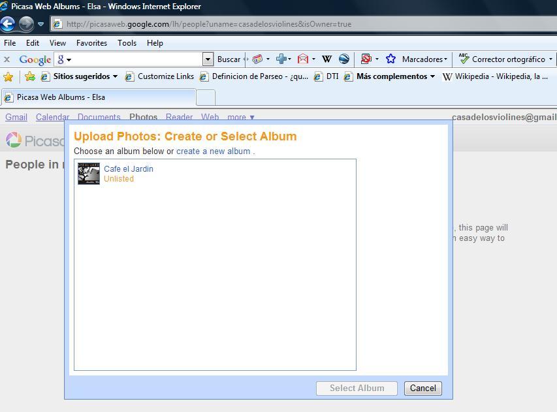Image resolution: width=557 pixels, height=412 pixels.
Task: Click the back navigation arrow
Action: tap(8, 24)
